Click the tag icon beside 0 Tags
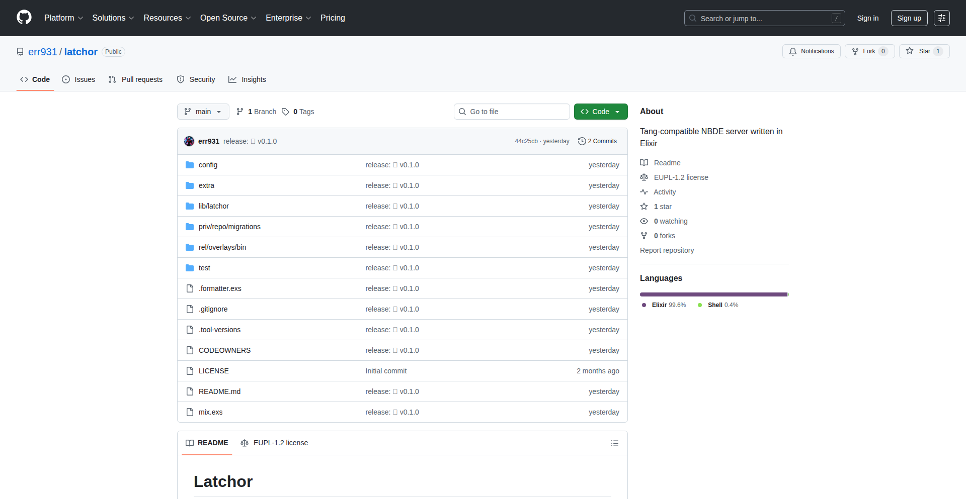The height and width of the screenshot is (499, 966). click(x=285, y=112)
